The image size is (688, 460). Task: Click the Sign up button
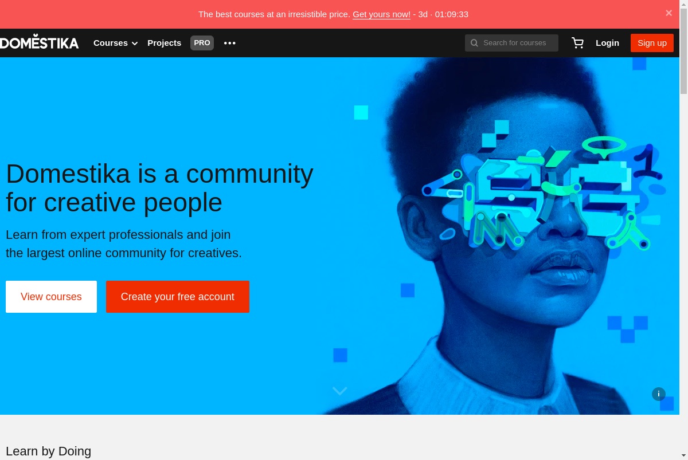point(652,43)
